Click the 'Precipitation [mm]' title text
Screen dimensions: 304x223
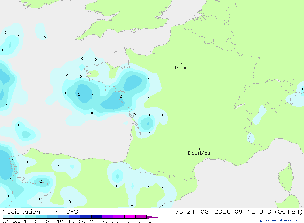(x=31, y=212)
